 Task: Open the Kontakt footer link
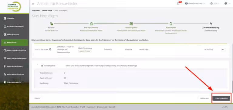point(112,107)
